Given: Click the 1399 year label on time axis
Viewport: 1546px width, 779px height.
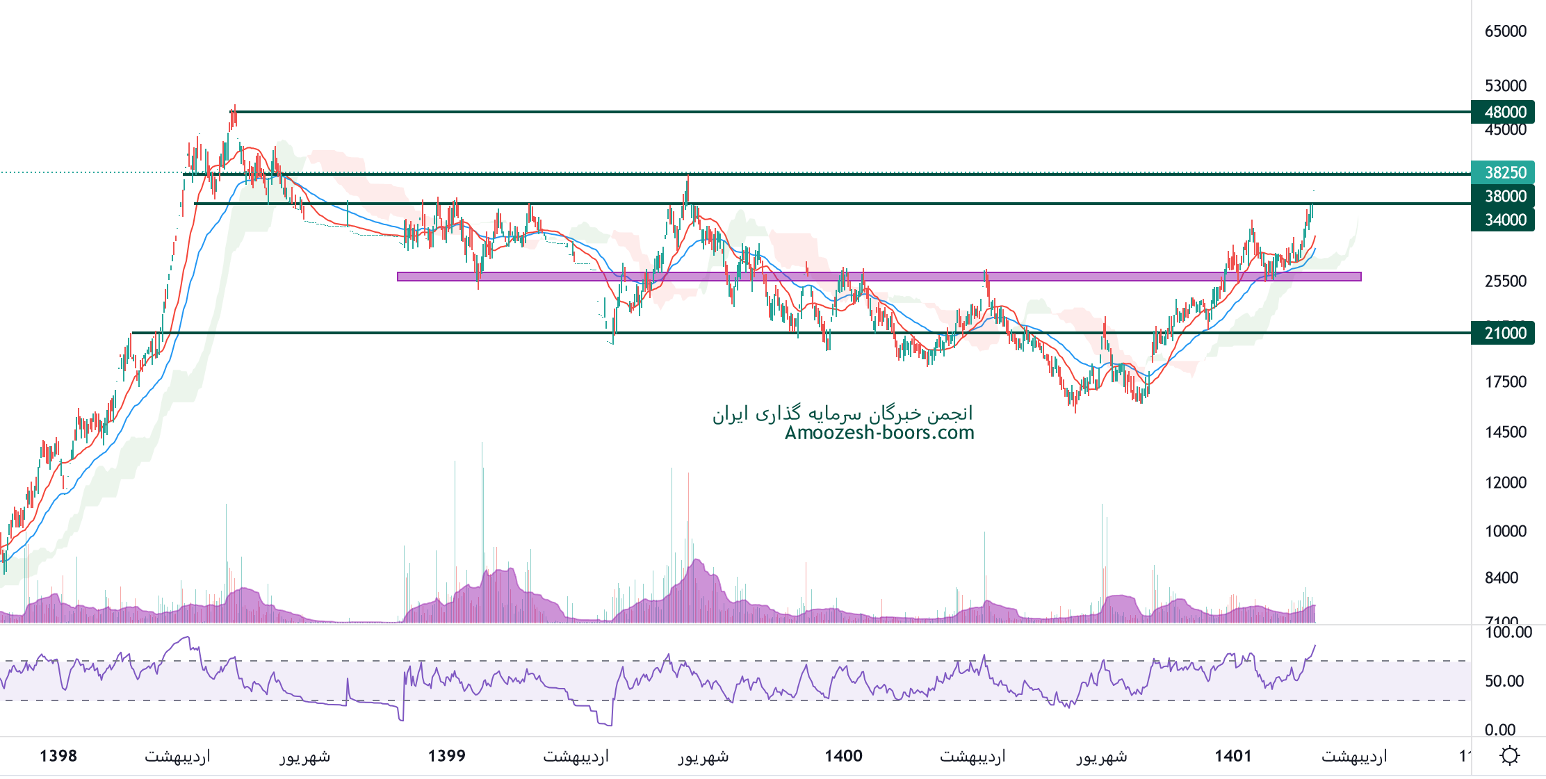Looking at the screenshot, I should [x=446, y=756].
